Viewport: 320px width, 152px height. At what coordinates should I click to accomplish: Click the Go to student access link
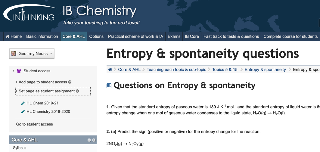[x=34, y=124]
